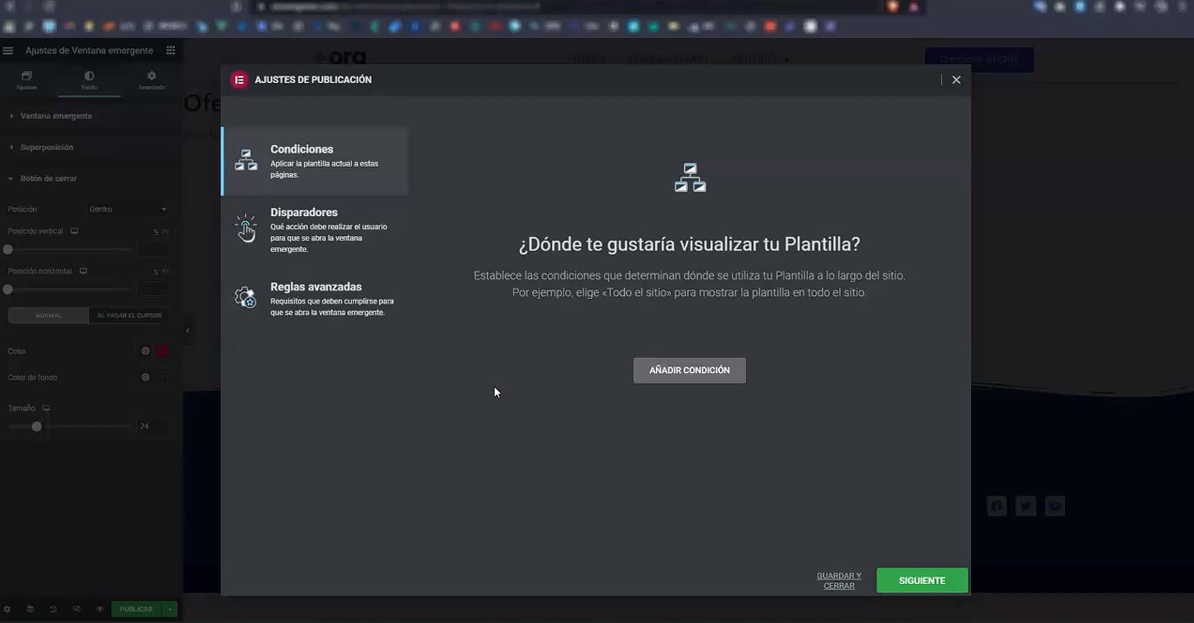Click the Elementor logo in dialog header

[x=239, y=80]
